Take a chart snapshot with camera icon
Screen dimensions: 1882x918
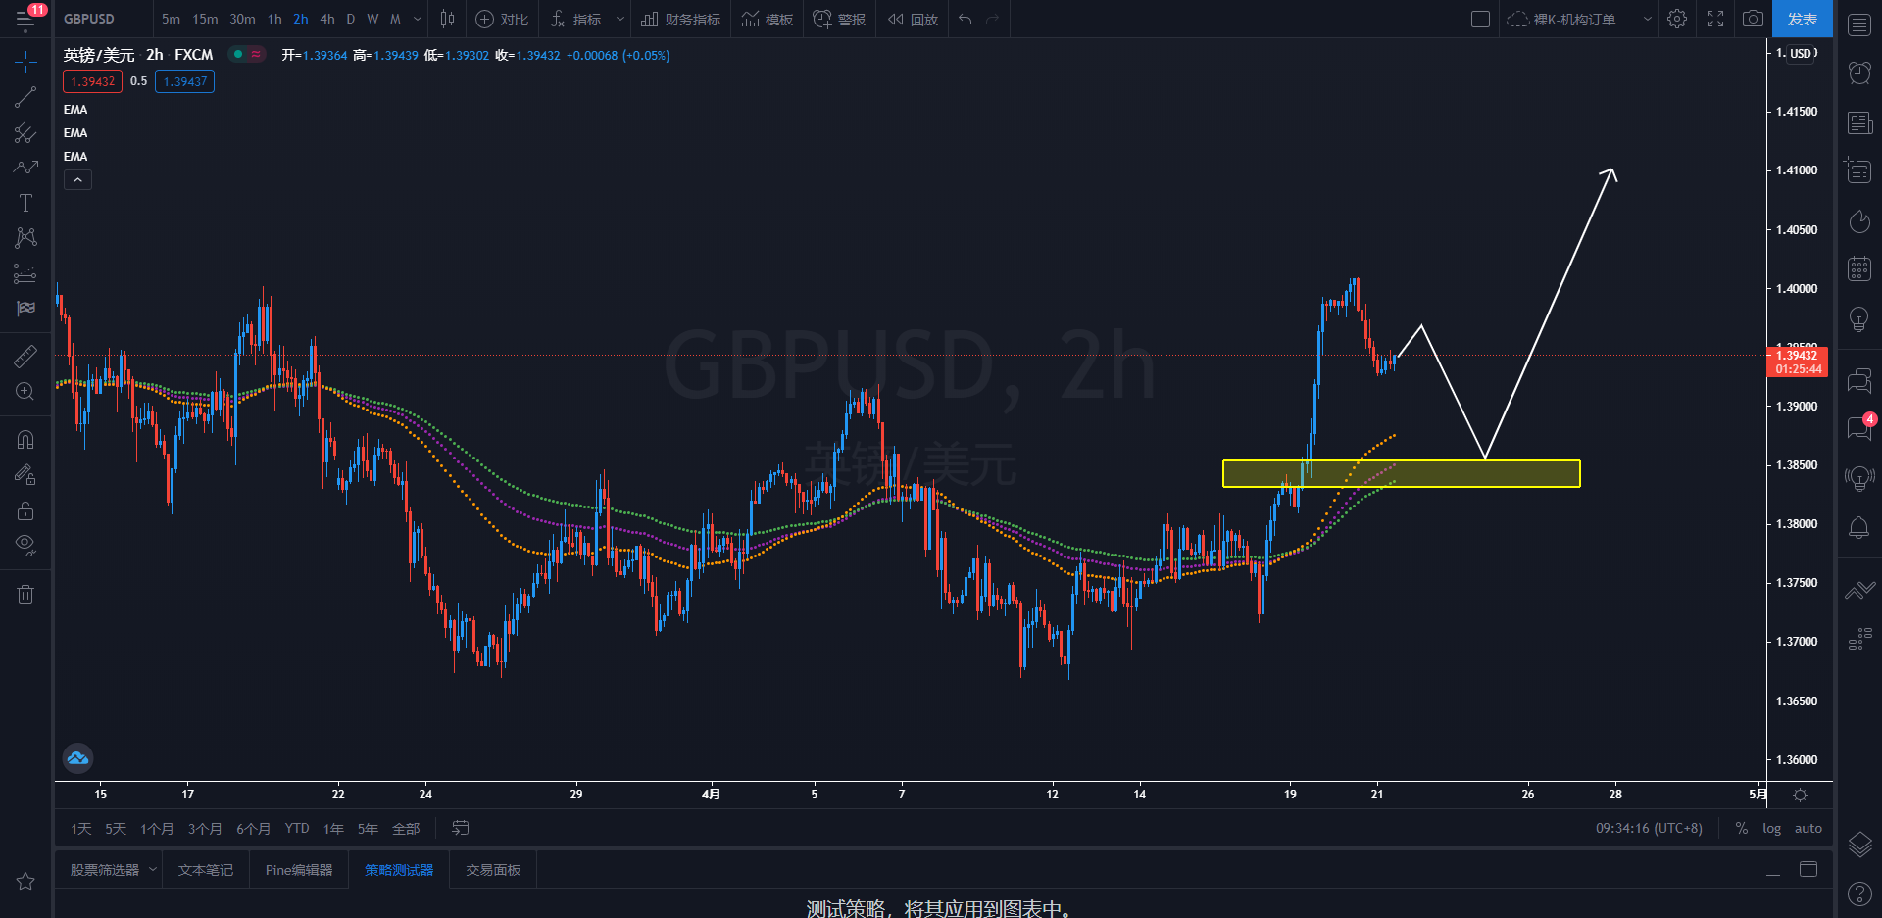pos(1753,19)
